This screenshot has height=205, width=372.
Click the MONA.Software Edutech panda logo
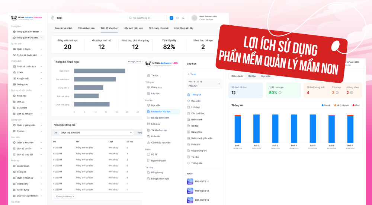pos(14,18)
